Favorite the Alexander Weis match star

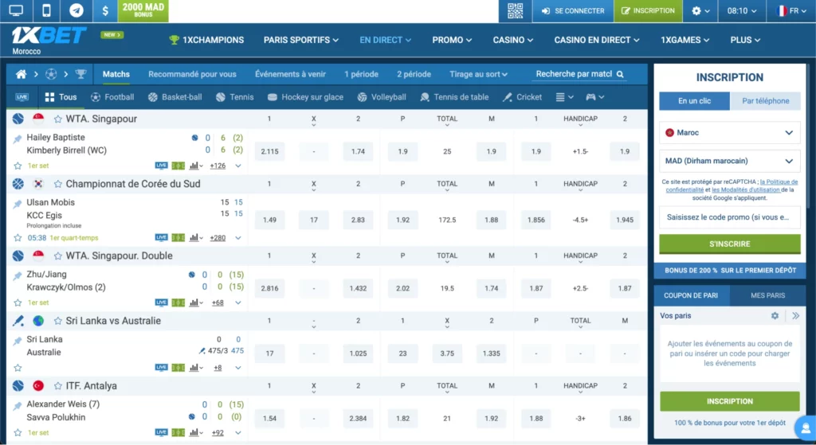(18, 432)
